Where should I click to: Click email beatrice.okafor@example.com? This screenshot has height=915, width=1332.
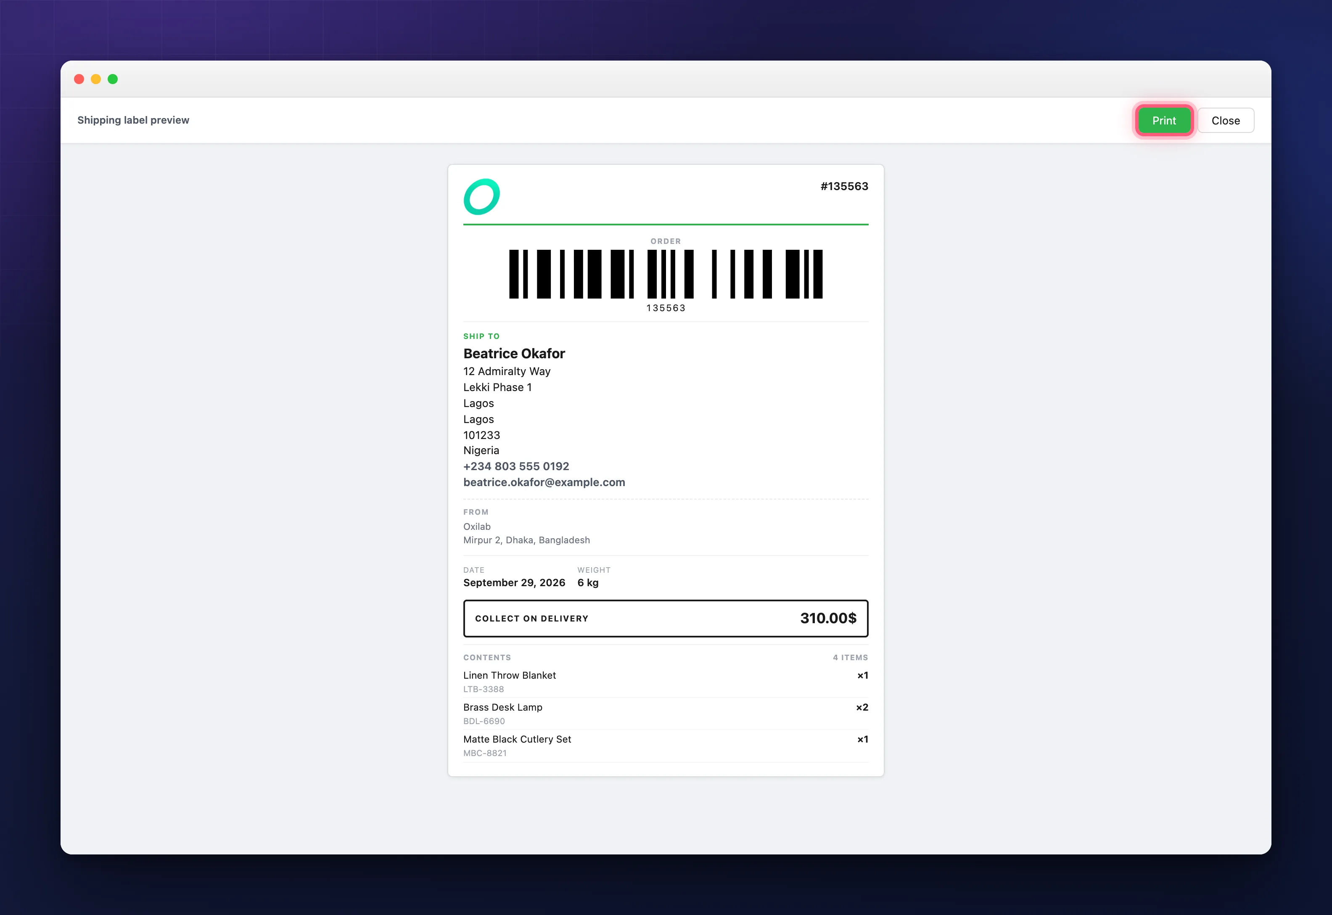click(x=544, y=482)
